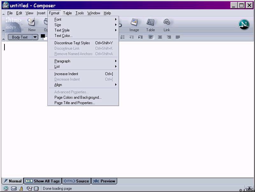Open Instant Messenger from status bar icon
255x192 pixels.
tap(21, 188)
